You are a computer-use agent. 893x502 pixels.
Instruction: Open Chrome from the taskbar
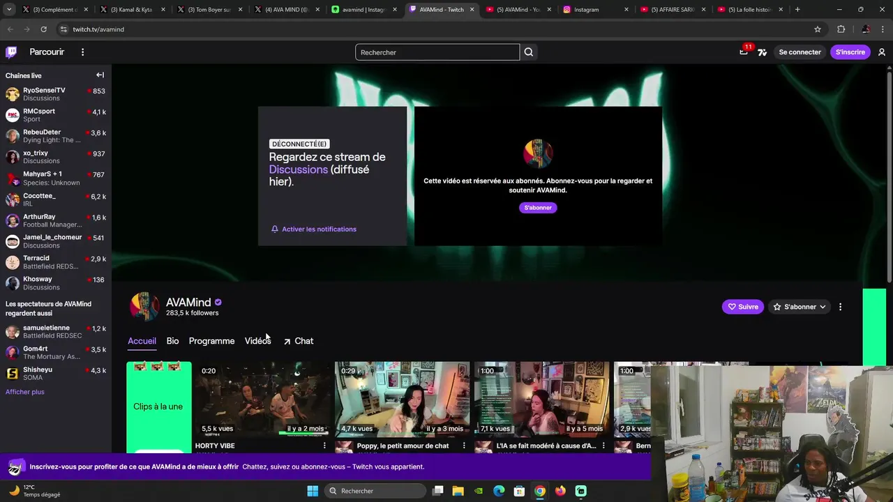point(540,491)
